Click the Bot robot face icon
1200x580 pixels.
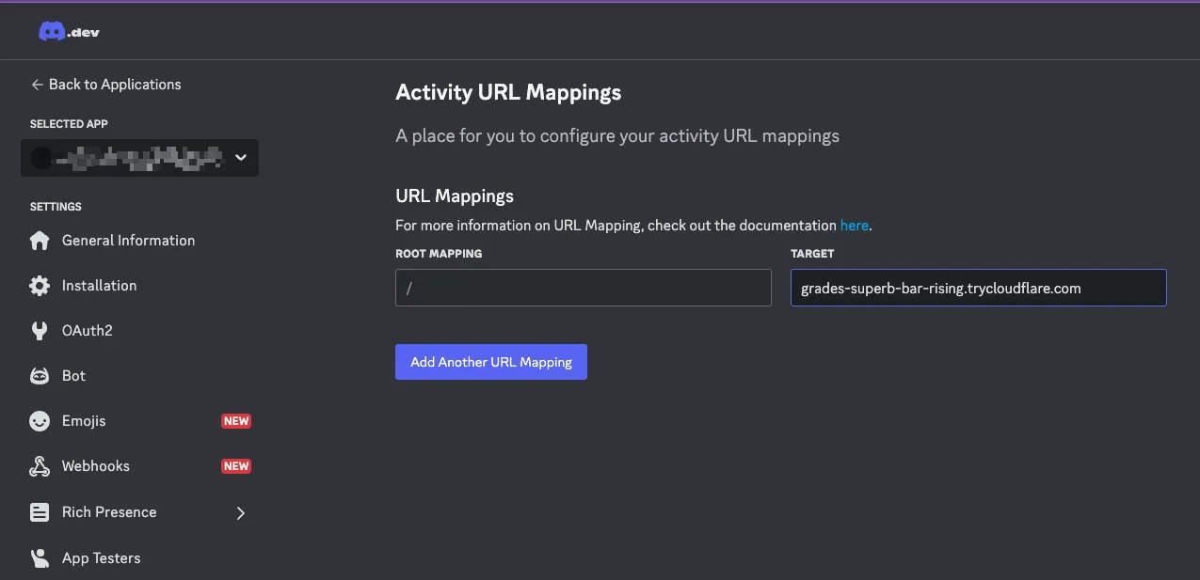pyautogui.click(x=40, y=376)
